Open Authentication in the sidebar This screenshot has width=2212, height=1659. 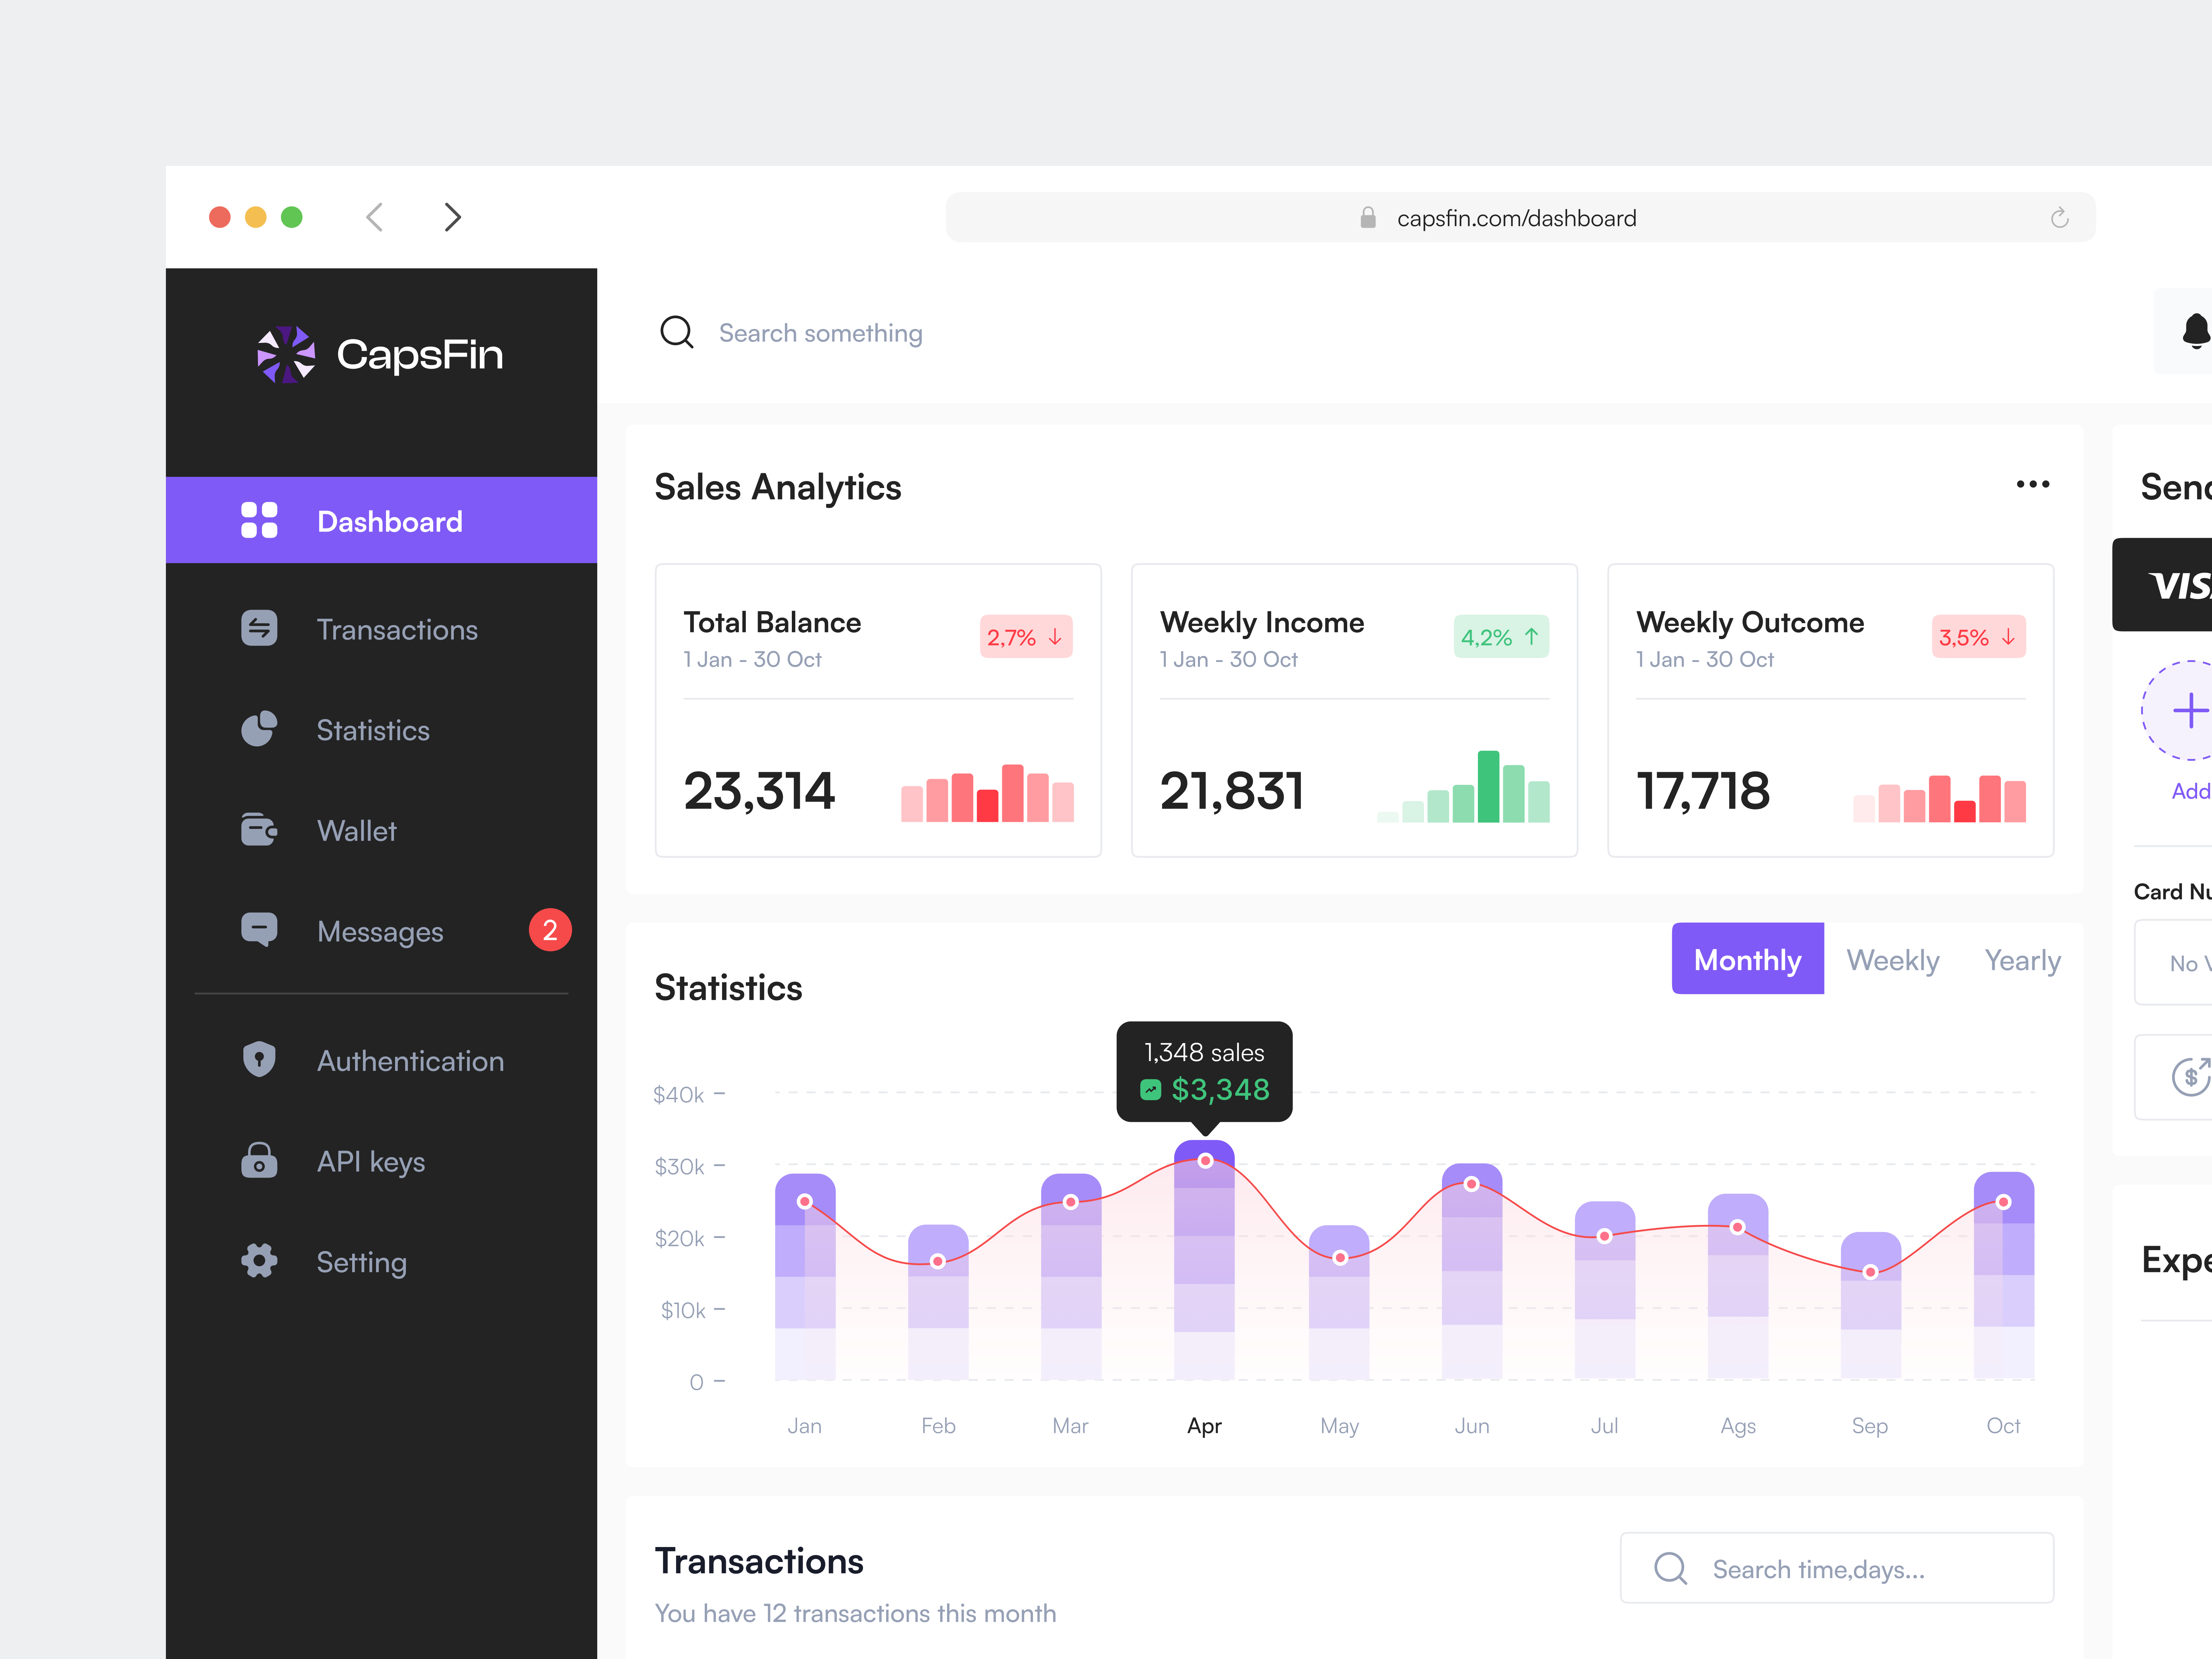[381, 1060]
